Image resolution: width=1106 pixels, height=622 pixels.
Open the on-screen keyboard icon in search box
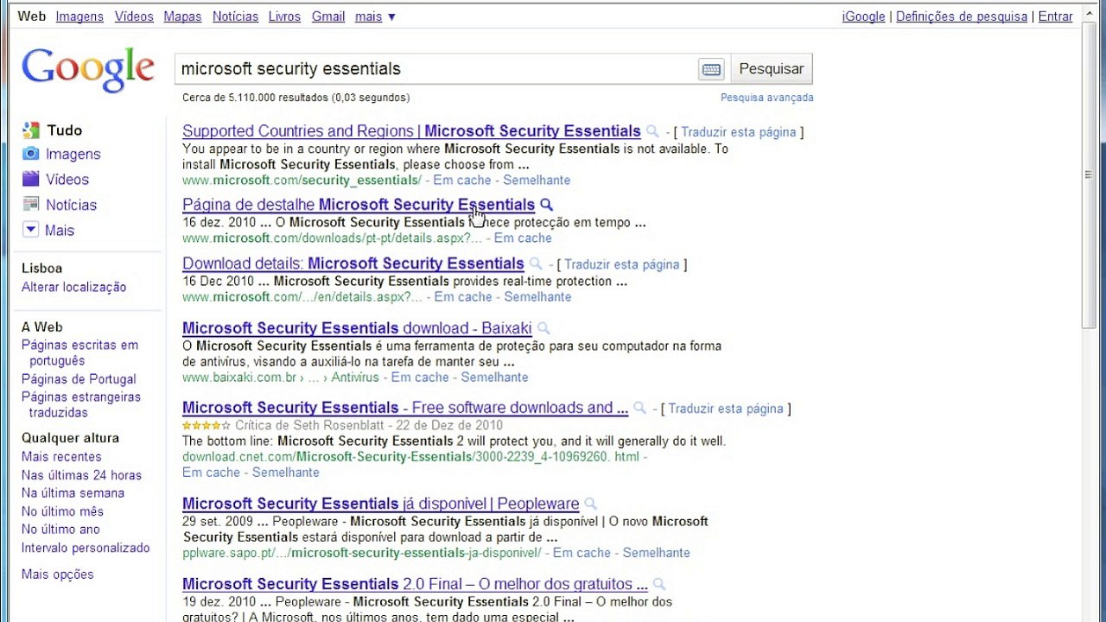(710, 69)
